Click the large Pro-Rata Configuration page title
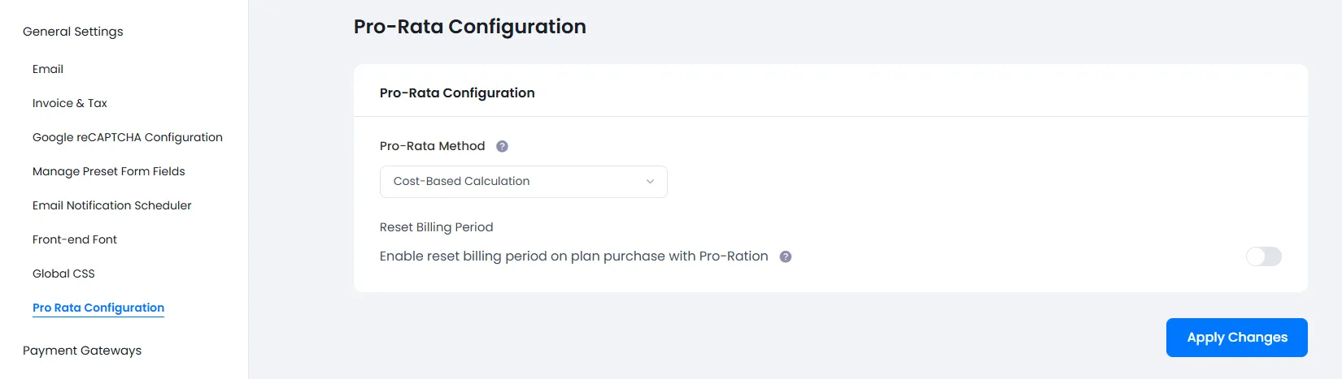Viewport: 1342px width, 379px height. (x=469, y=27)
